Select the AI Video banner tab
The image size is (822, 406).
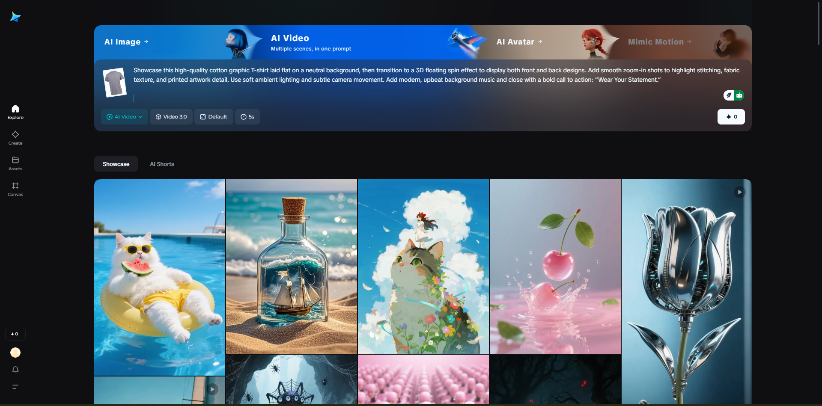coord(311,42)
